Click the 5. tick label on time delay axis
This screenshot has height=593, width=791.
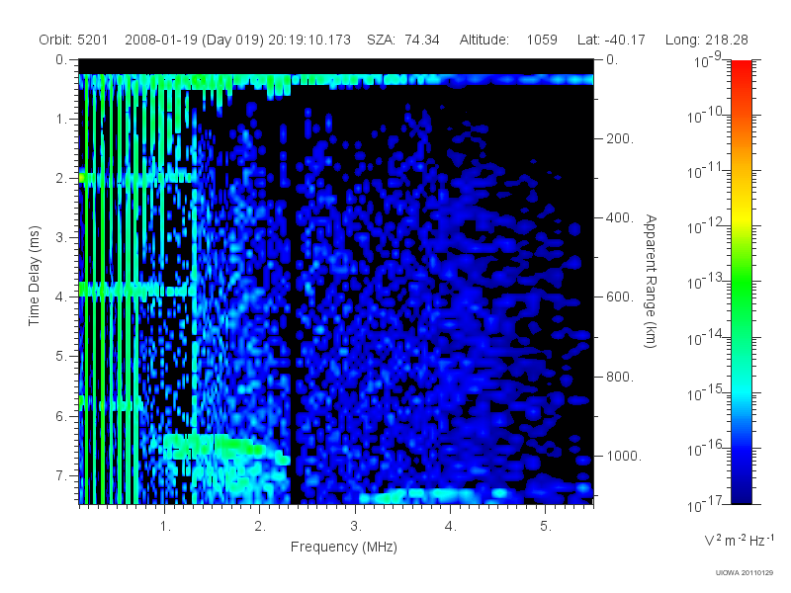click(61, 357)
